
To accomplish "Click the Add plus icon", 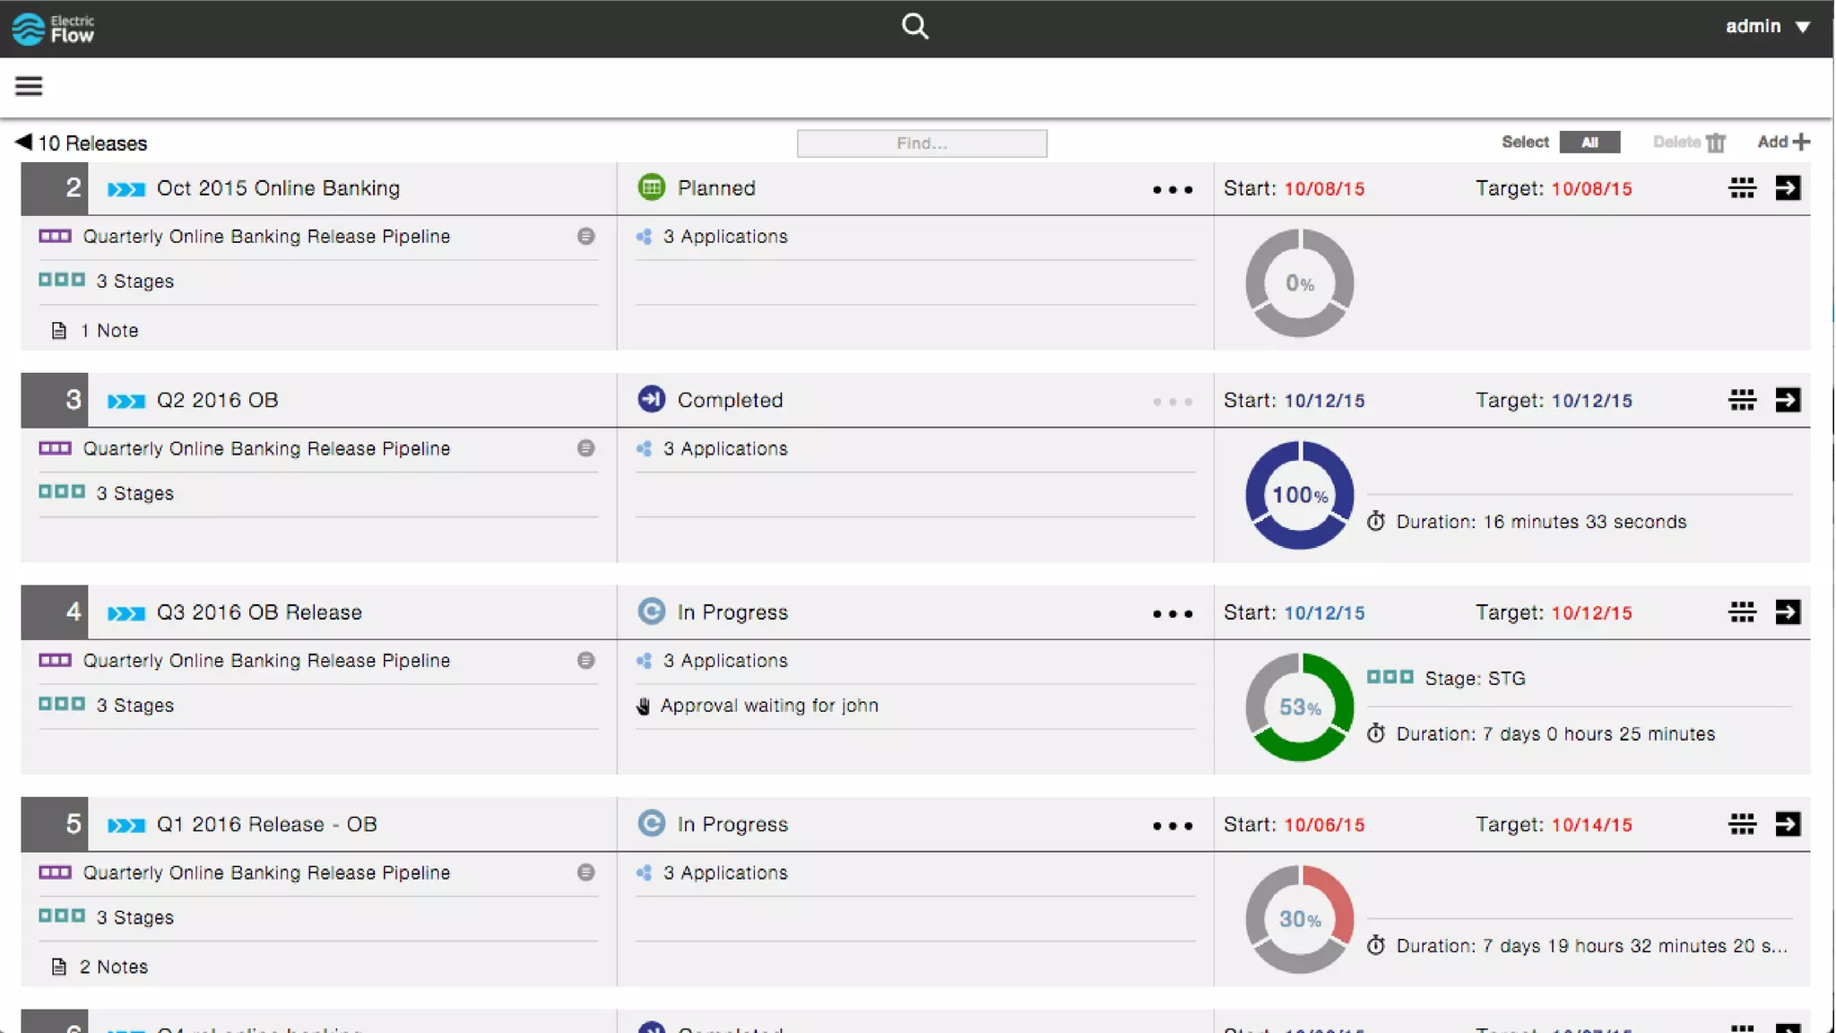I will click(x=1801, y=142).
